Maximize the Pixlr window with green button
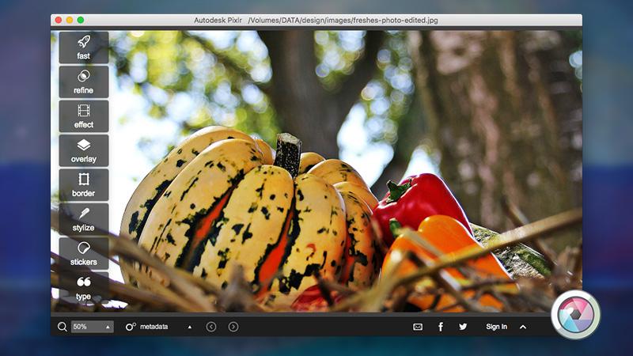This screenshot has height=356, width=633. pyautogui.click(x=81, y=20)
